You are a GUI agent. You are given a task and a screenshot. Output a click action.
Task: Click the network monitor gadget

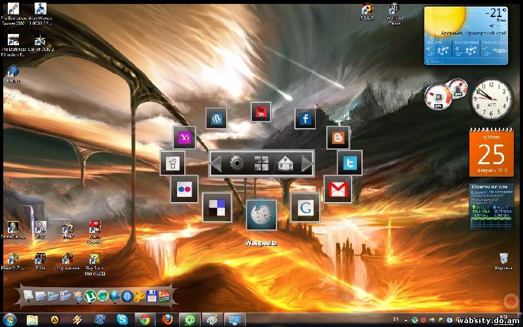(492, 207)
